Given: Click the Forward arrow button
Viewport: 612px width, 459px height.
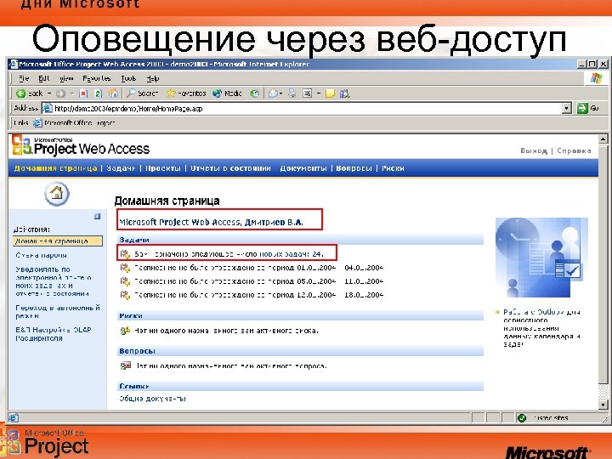Looking at the screenshot, I should click(x=60, y=93).
